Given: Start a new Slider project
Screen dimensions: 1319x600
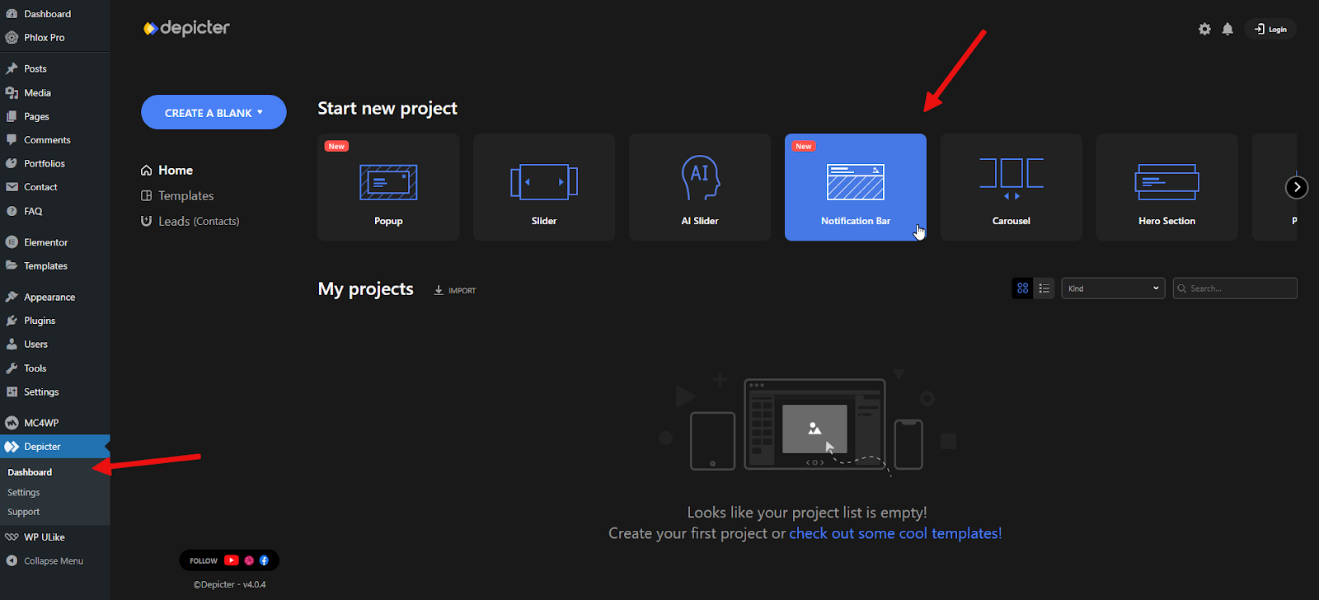Looking at the screenshot, I should click(544, 187).
